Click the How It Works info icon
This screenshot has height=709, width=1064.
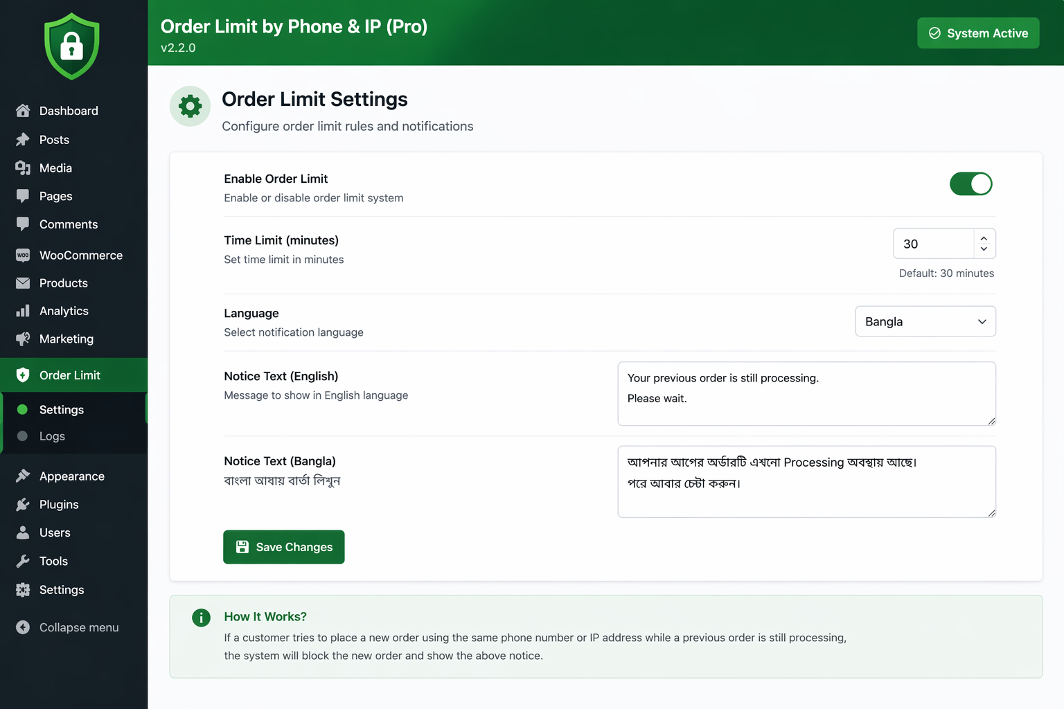point(201,618)
